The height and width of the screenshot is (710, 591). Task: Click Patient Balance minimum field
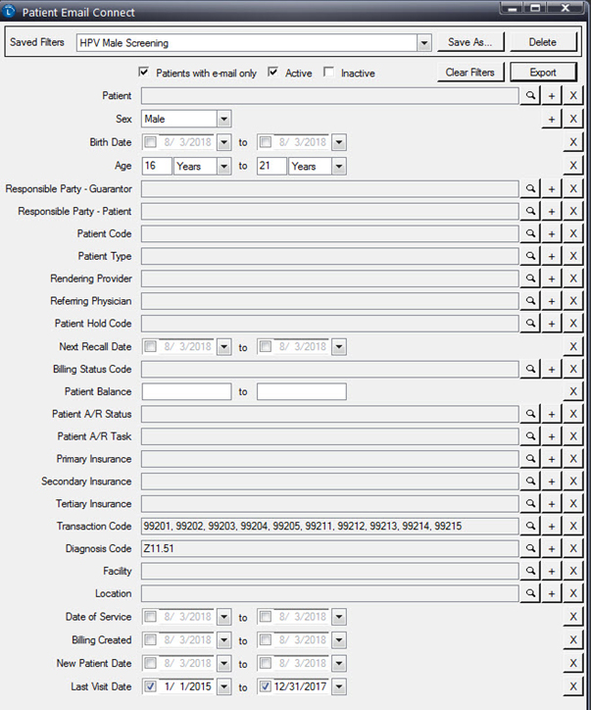click(186, 391)
